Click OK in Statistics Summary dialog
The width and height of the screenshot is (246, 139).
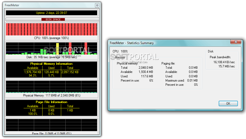tap(228, 103)
